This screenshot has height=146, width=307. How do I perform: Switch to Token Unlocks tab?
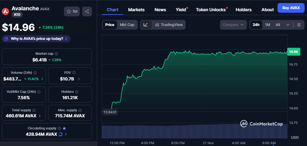point(211,10)
